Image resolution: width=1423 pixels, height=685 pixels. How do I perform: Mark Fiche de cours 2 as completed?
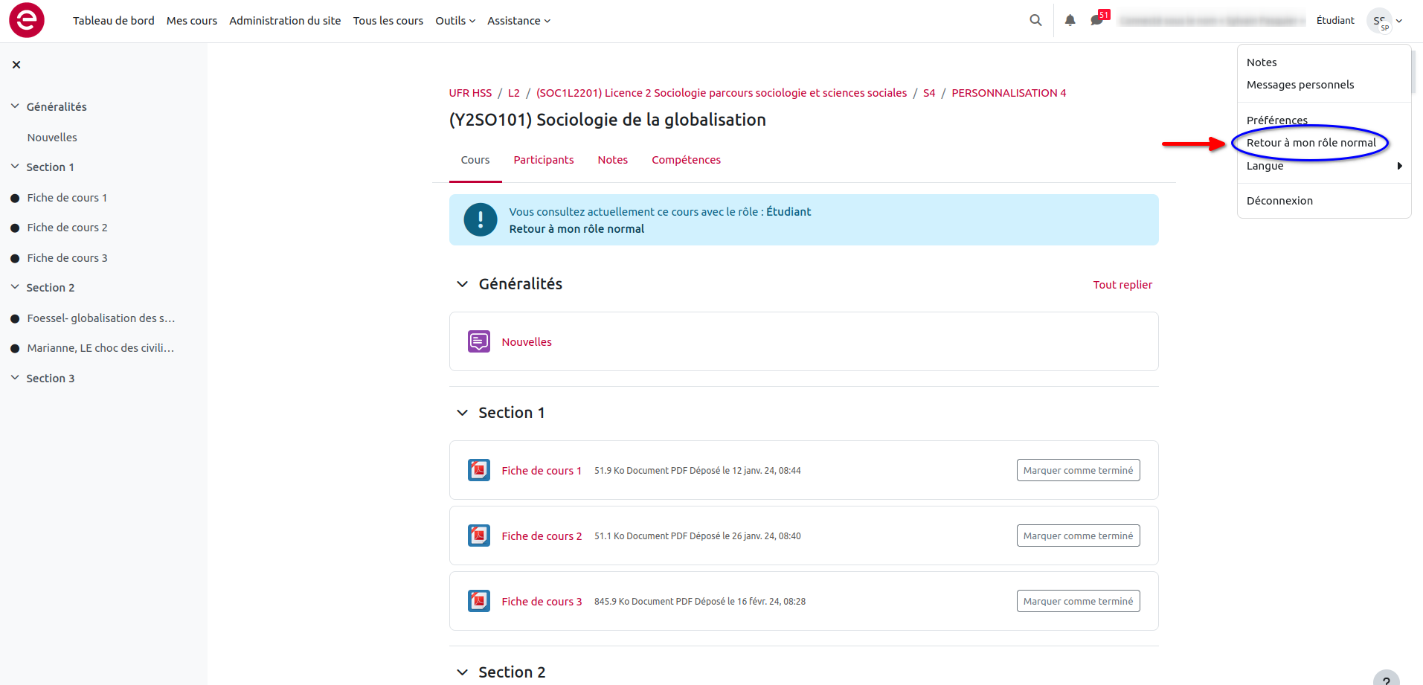click(1078, 536)
